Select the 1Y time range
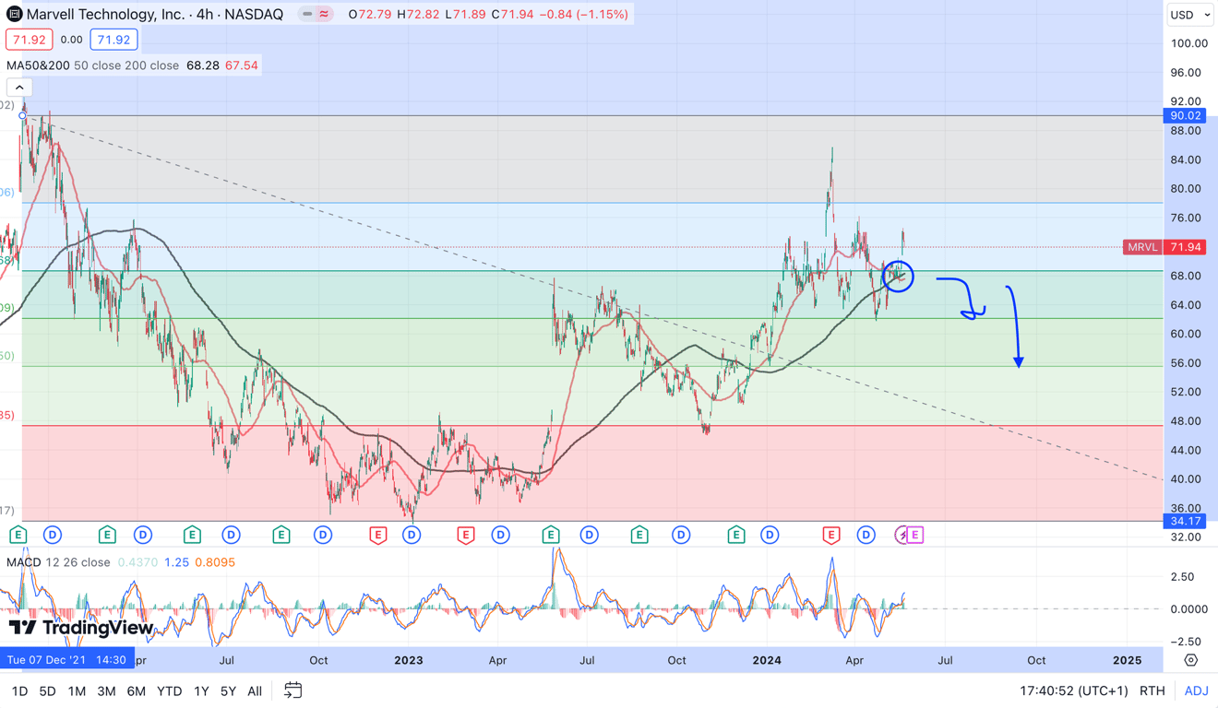 201,690
